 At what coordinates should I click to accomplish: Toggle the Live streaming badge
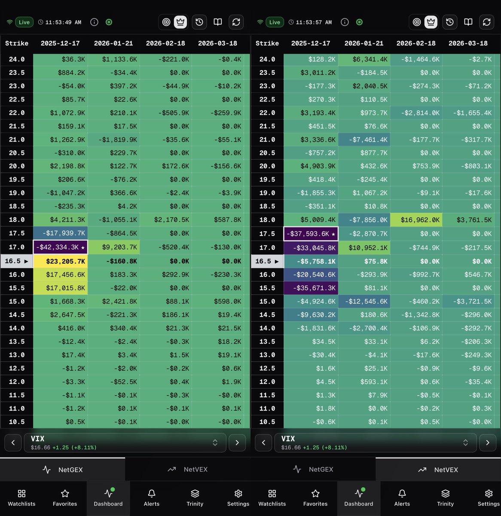24,22
